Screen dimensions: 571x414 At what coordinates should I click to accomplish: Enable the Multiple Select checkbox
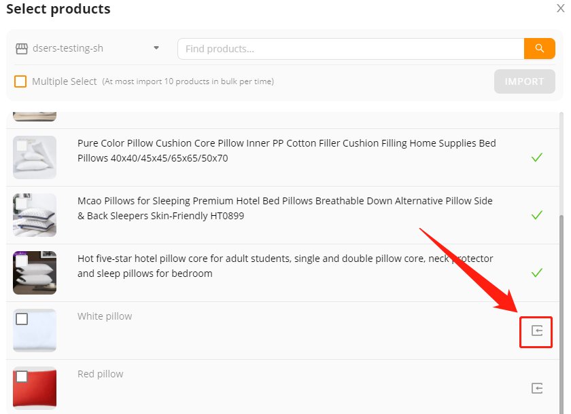point(20,81)
